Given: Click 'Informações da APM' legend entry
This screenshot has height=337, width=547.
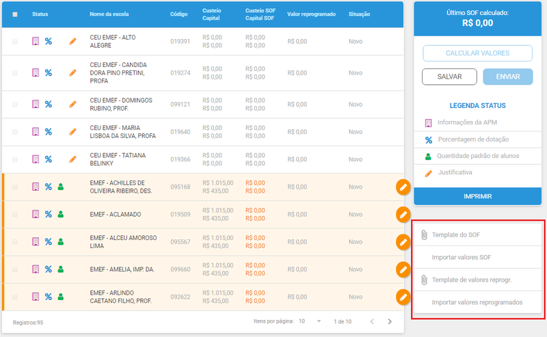Looking at the screenshot, I should point(467,122).
